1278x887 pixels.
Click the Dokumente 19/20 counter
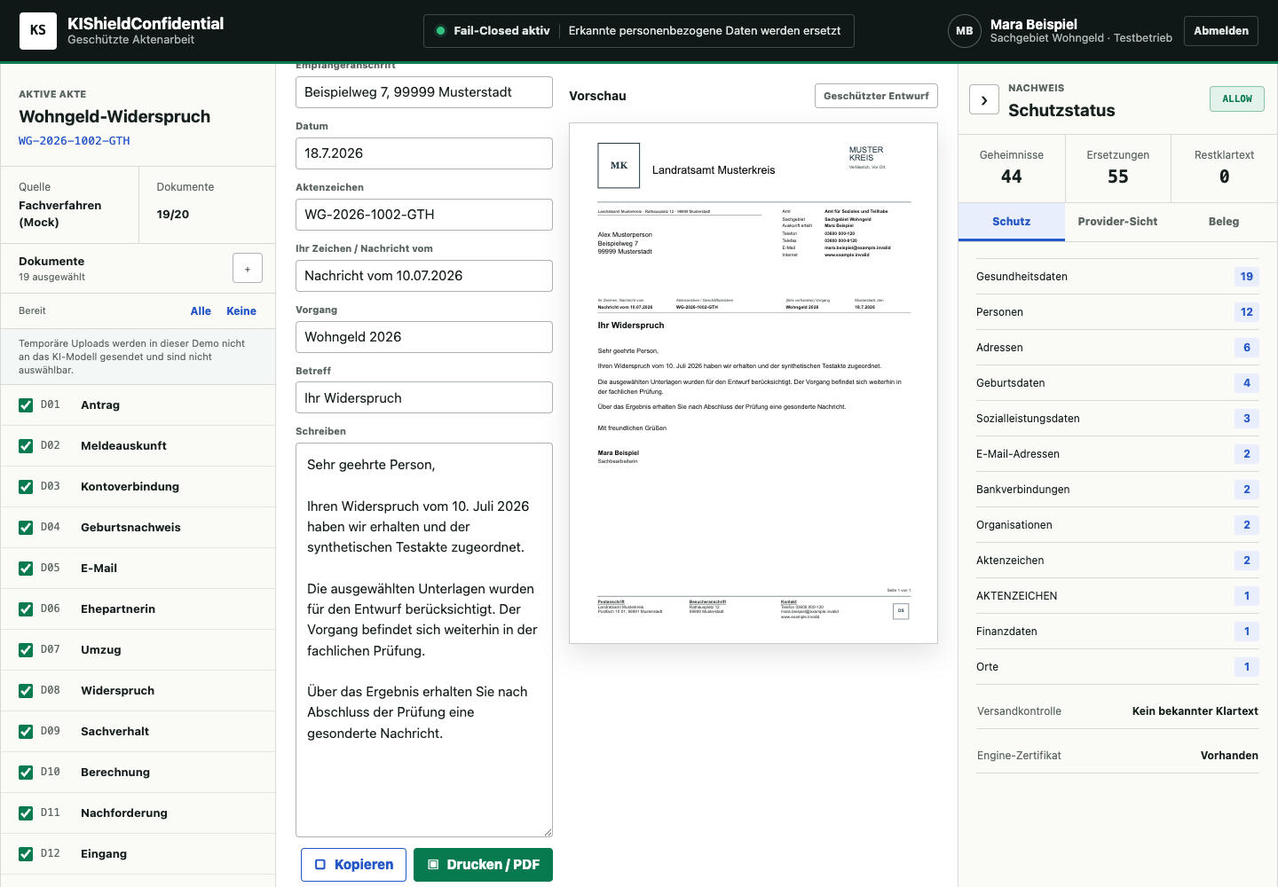point(207,205)
